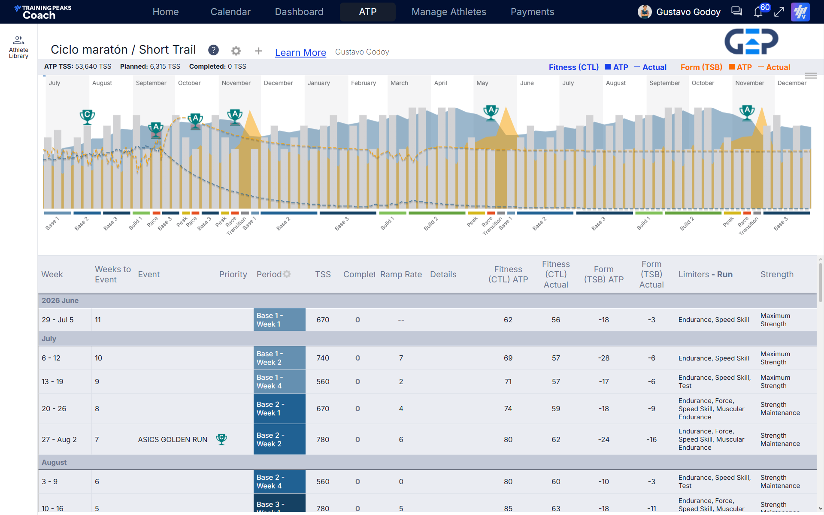Click ASICS GOLDEN RUN event name
This screenshot has height=515, width=824.
click(173, 439)
